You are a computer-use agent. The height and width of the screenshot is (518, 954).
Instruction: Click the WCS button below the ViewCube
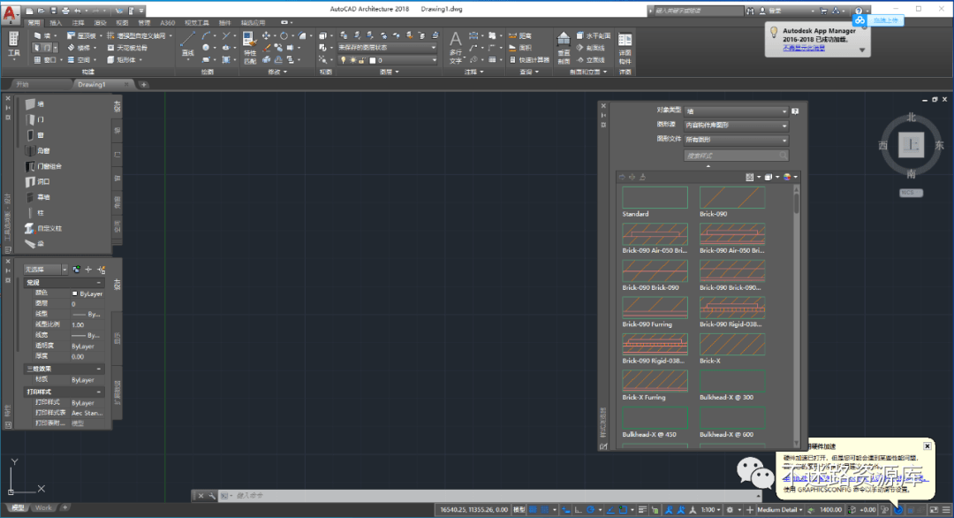click(910, 193)
